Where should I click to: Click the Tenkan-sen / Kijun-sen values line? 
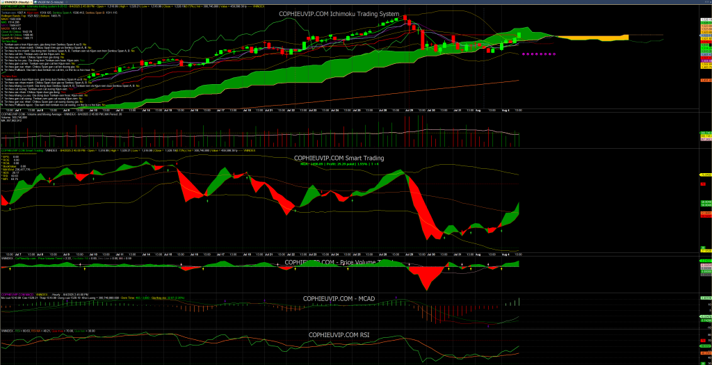click(x=59, y=13)
